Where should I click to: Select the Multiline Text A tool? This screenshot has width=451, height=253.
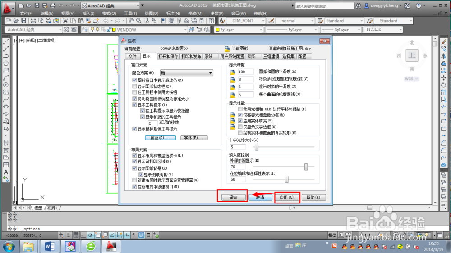coord(6,172)
